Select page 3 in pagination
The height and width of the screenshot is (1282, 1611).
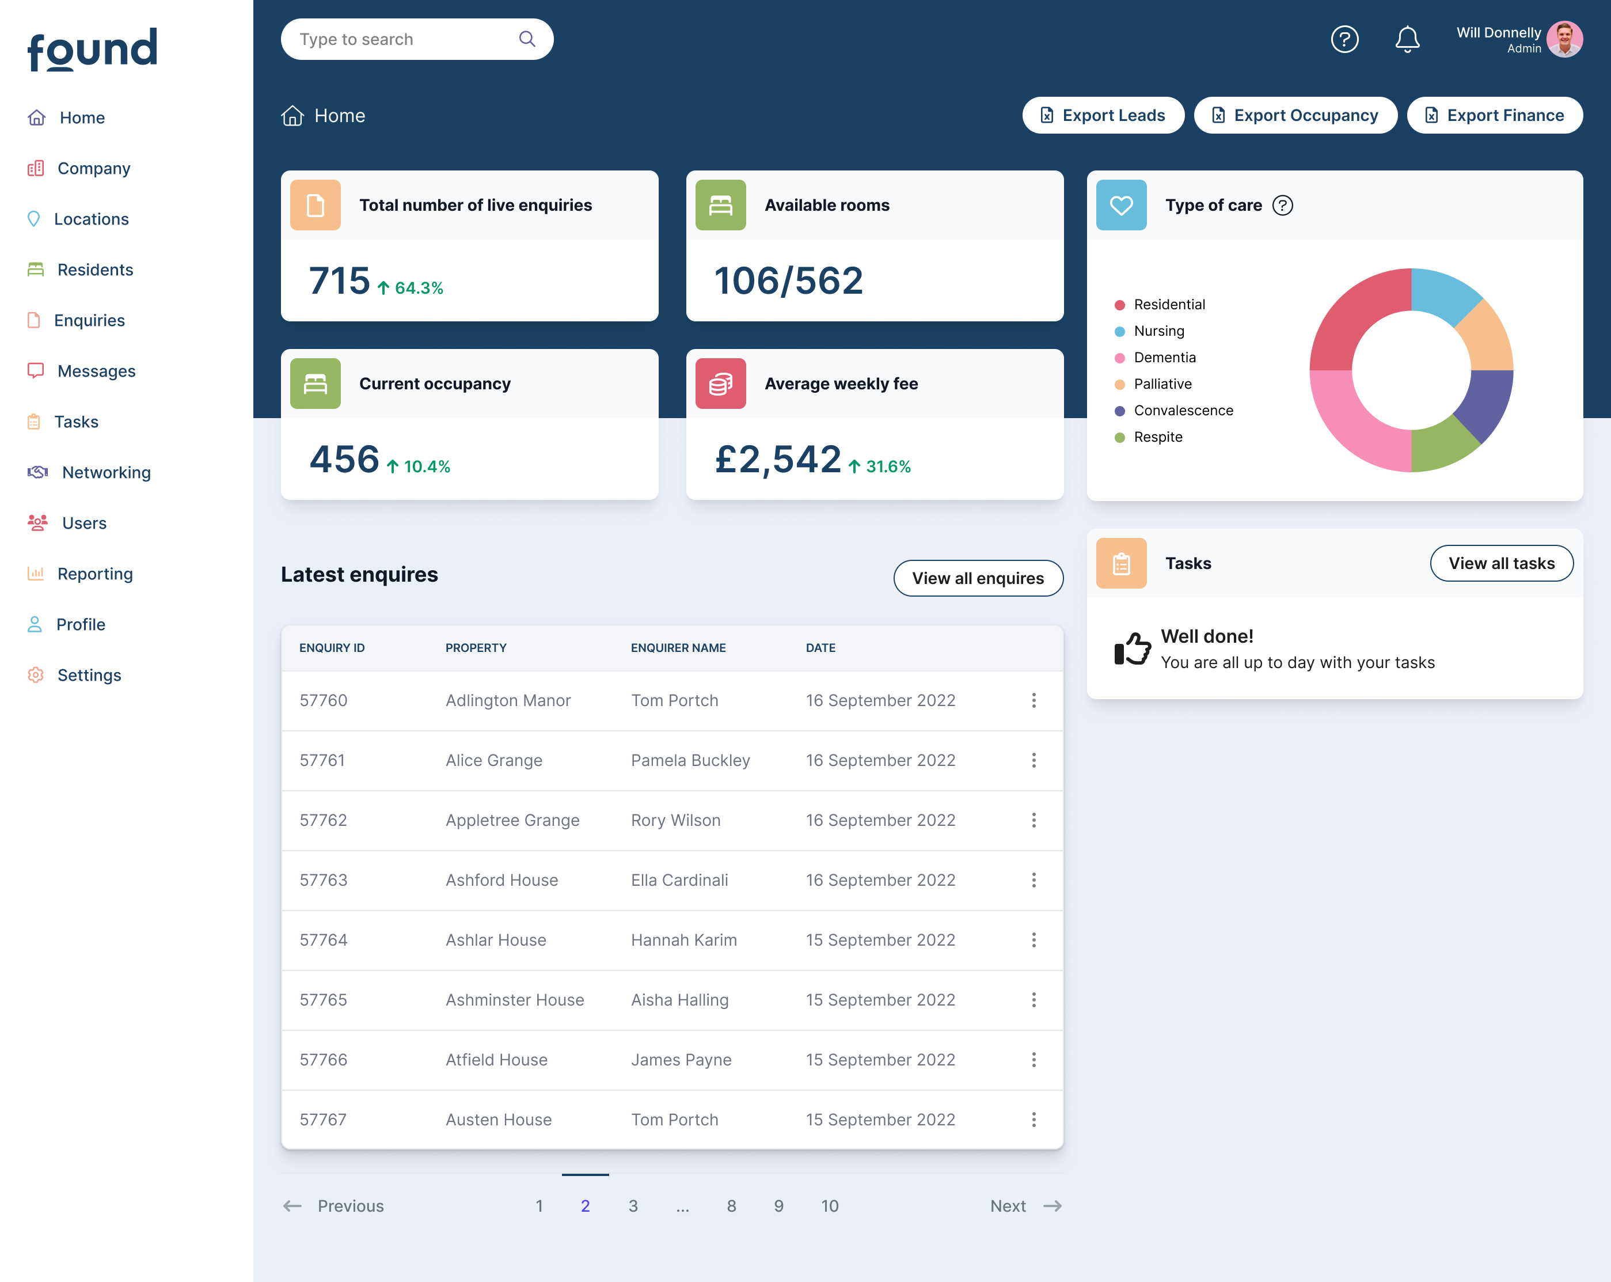click(x=633, y=1206)
